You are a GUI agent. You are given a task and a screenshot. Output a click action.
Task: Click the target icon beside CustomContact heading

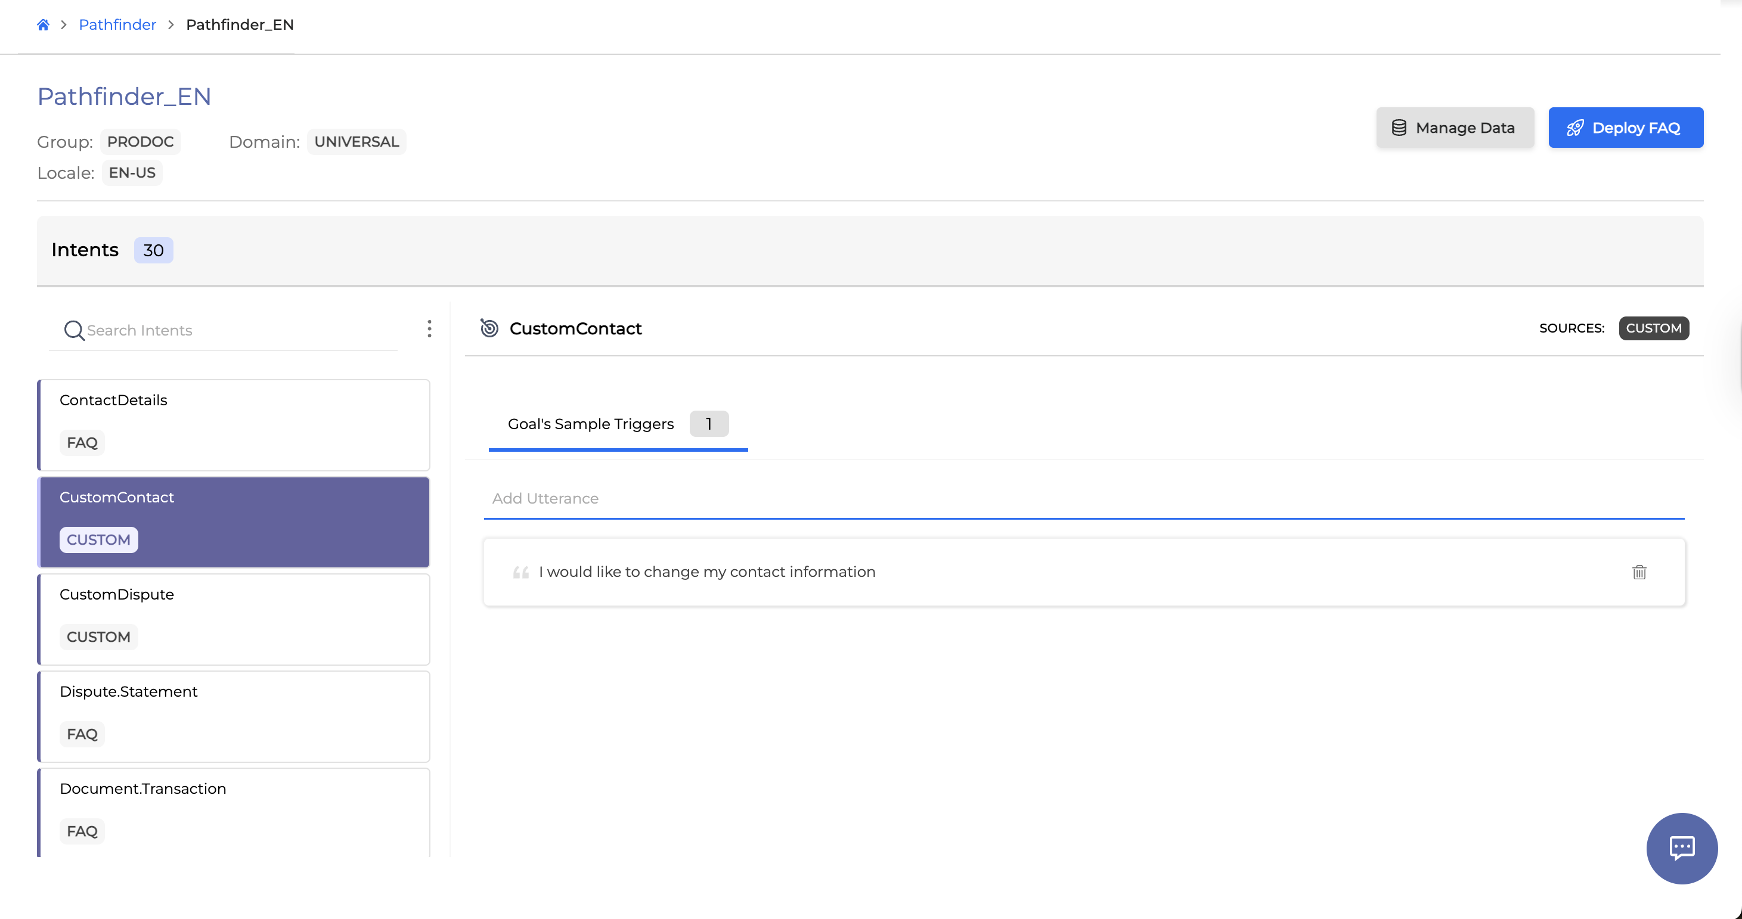(489, 328)
